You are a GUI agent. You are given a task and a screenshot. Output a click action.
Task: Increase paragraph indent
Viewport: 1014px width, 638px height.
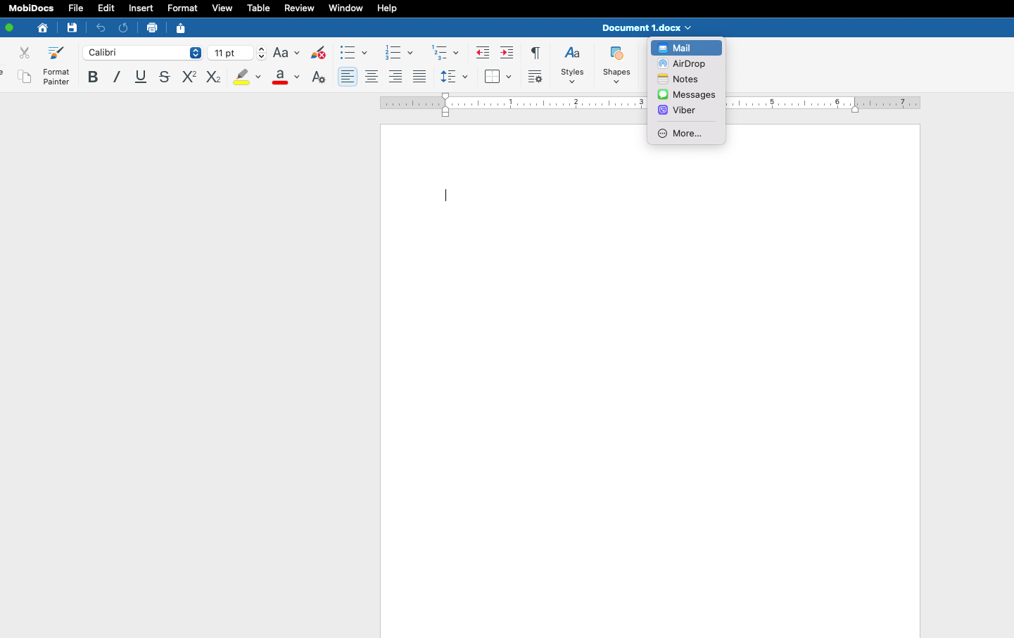click(x=507, y=52)
